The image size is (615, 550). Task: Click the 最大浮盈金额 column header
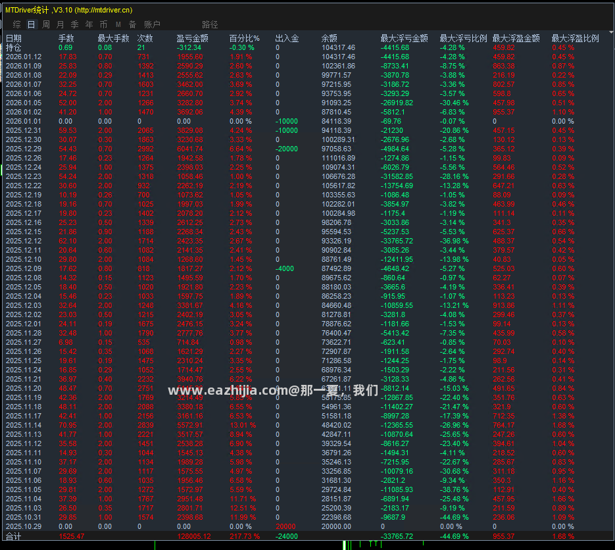(x=516, y=38)
